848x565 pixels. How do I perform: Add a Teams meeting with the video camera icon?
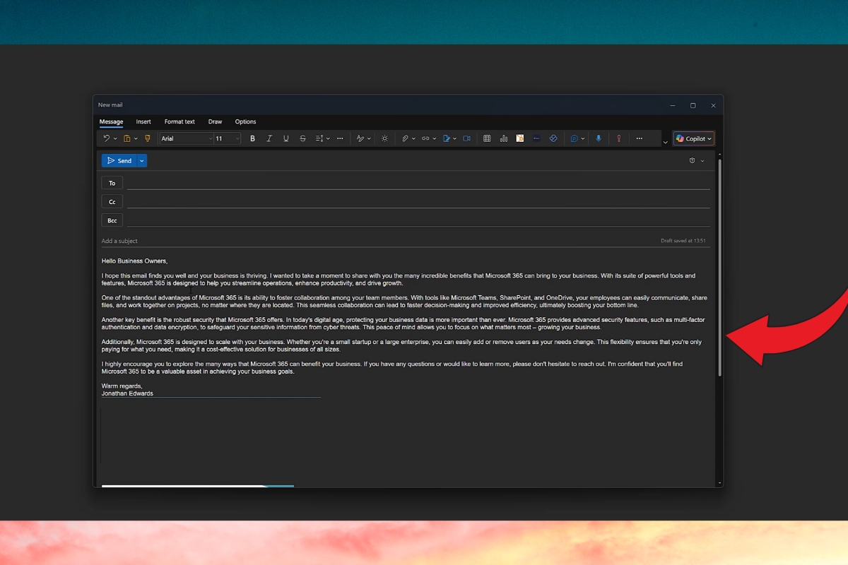coord(467,138)
